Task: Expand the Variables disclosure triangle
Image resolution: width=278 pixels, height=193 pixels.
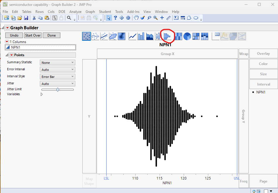Action: point(41,94)
